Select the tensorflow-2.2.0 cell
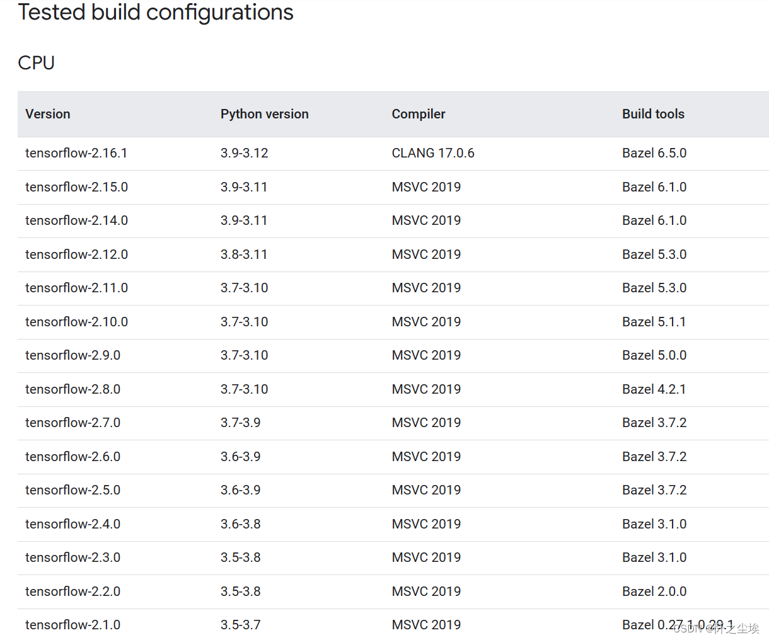 click(x=72, y=591)
